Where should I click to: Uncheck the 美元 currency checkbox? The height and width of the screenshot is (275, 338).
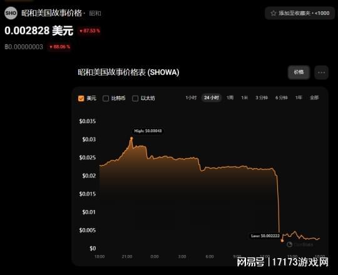click(x=81, y=98)
